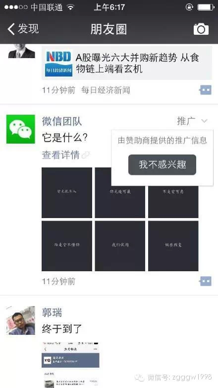Viewport: 218px width, 388px height.
Task: Open comment bubble under 每日经济新闻 post
Action: pyautogui.click(x=206, y=90)
